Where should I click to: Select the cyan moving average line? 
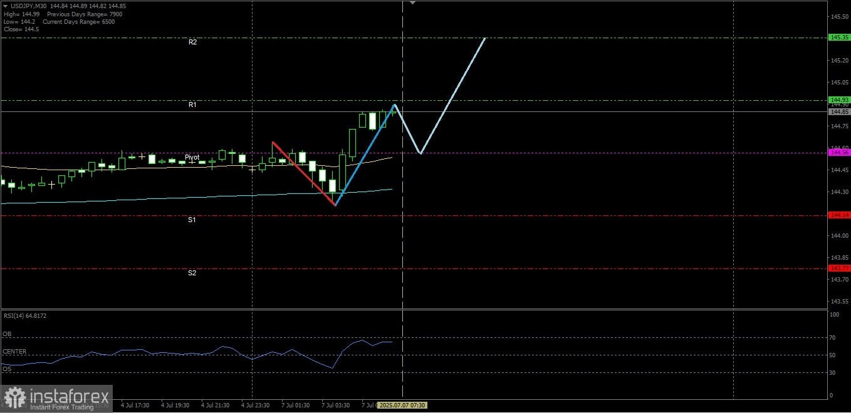click(196, 196)
